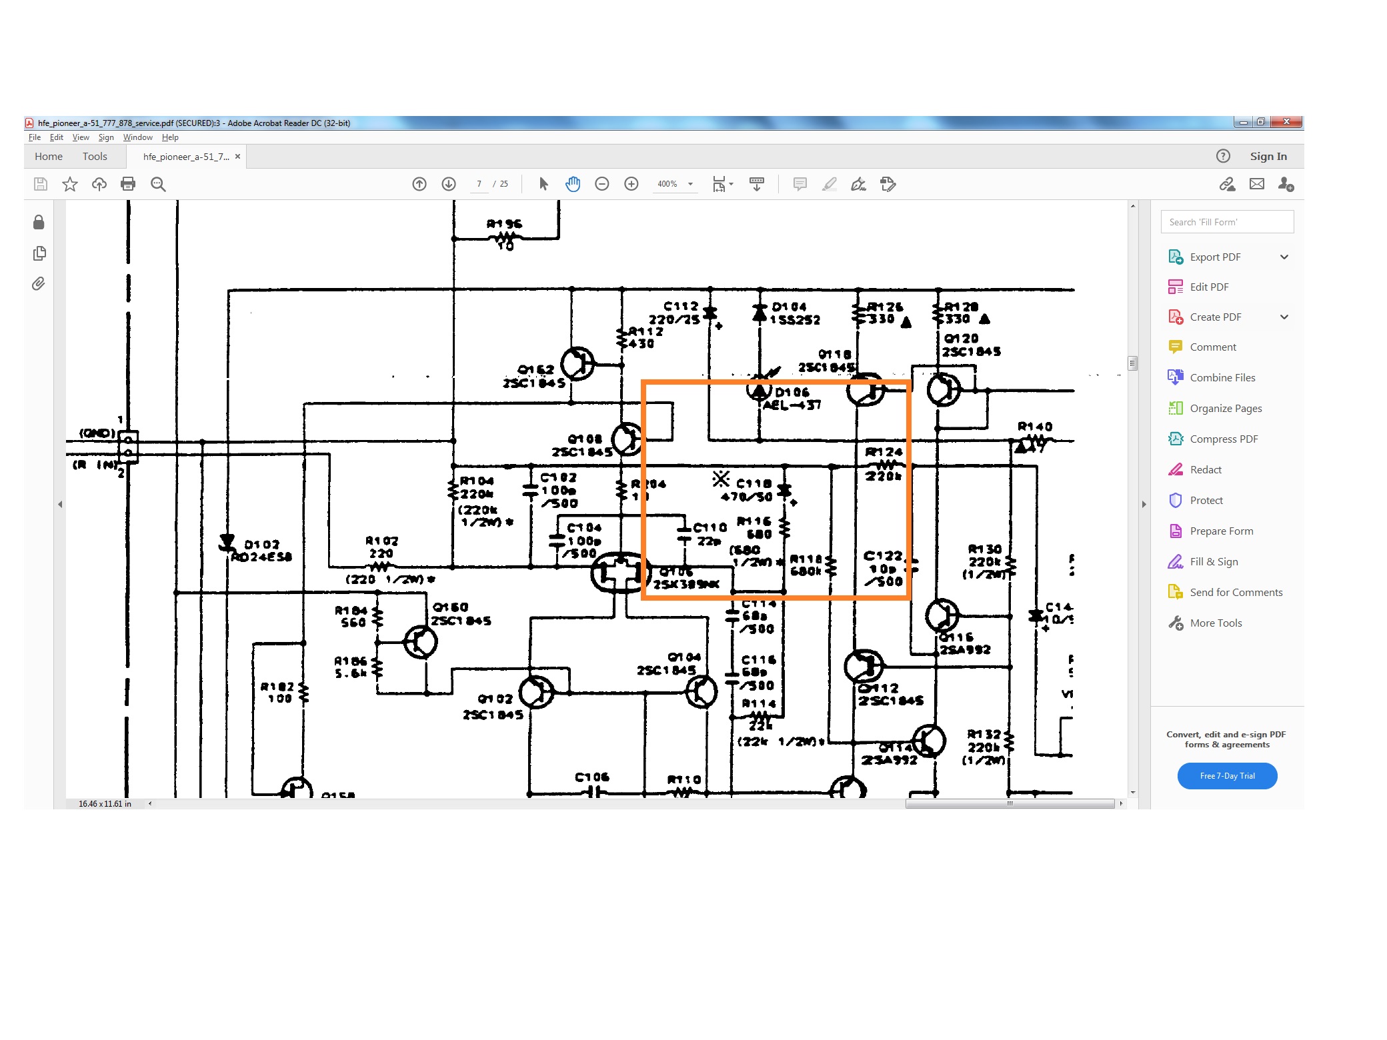The image size is (1387, 1040).
Task: Click the horizontal scrollbar thumb
Action: (x=1010, y=804)
